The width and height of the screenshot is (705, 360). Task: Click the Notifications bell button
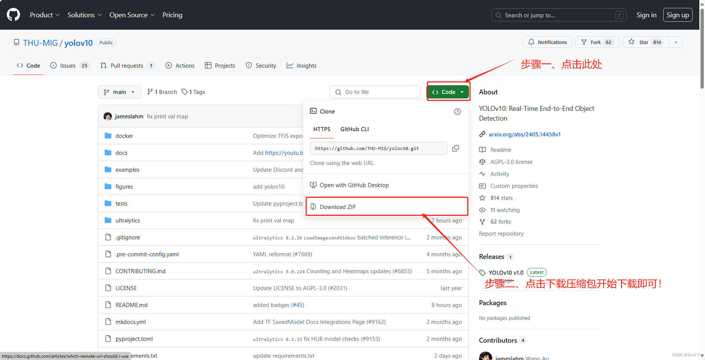pos(547,42)
